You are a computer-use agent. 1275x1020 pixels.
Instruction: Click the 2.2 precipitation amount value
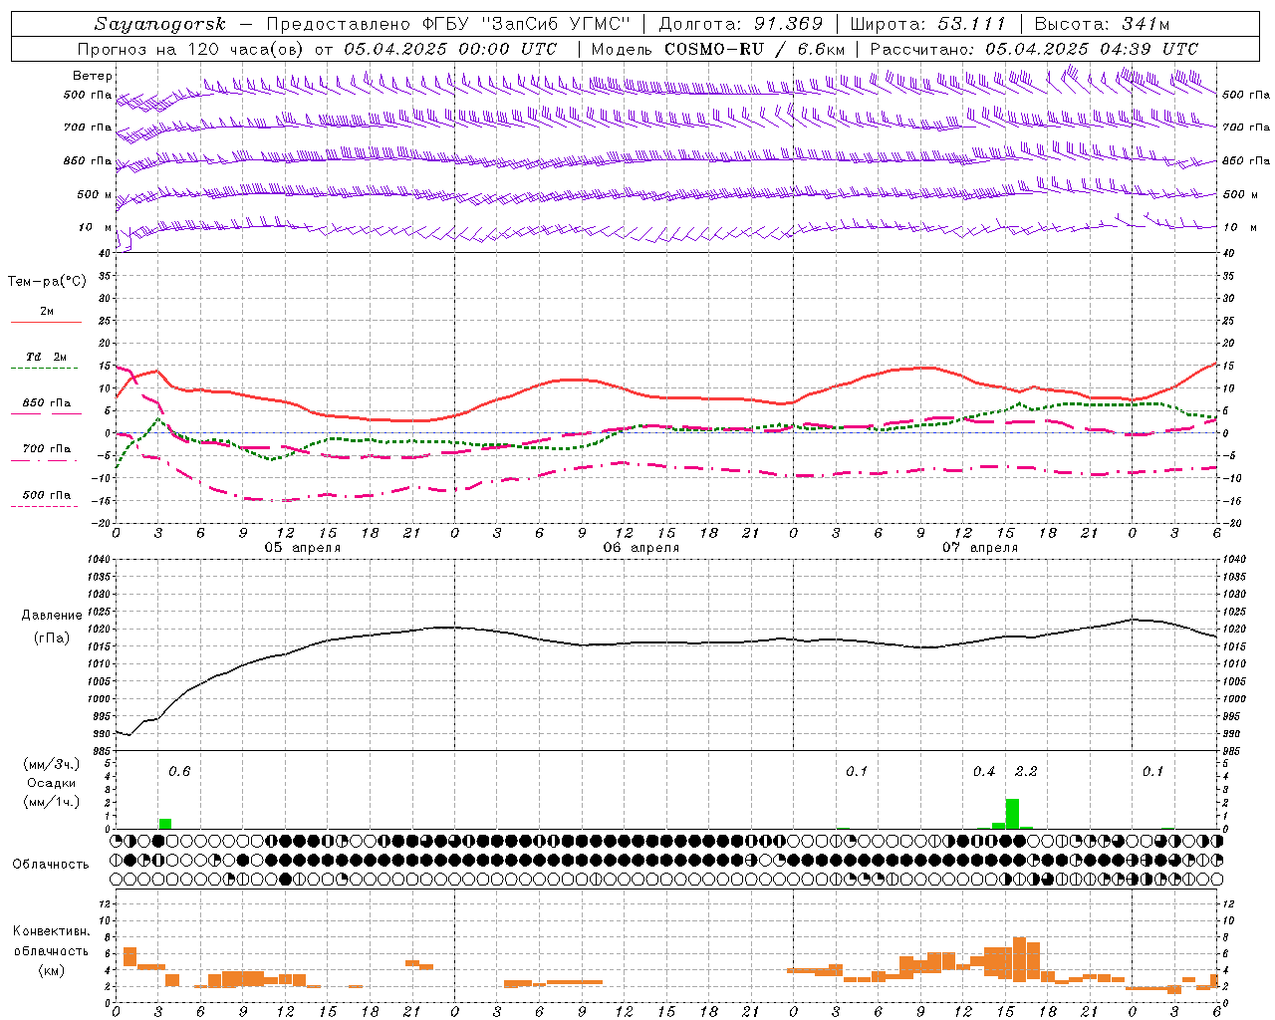(x=1026, y=772)
